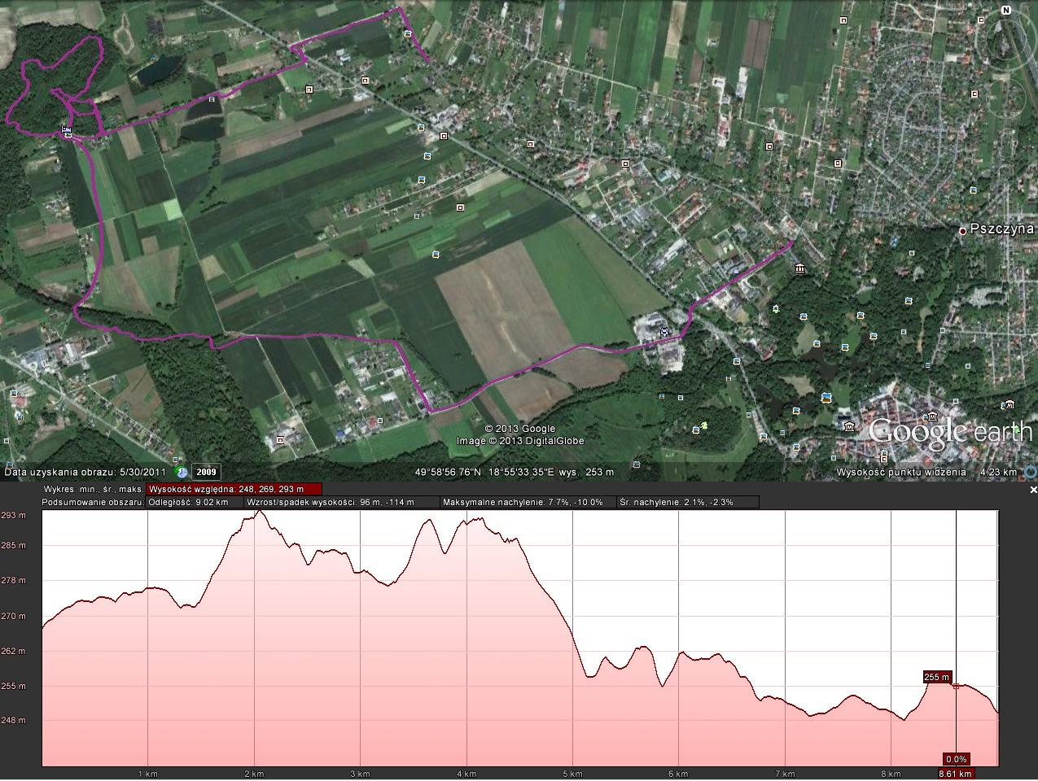This screenshot has width=1038, height=781.
Task: Click the car icon on the purple route
Action: [x=664, y=332]
